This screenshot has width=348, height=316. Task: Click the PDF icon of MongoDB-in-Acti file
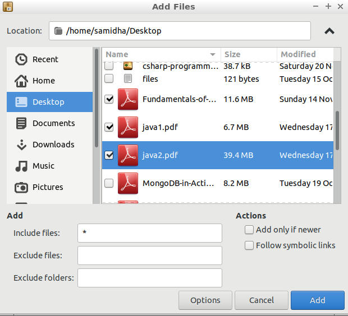click(128, 183)
